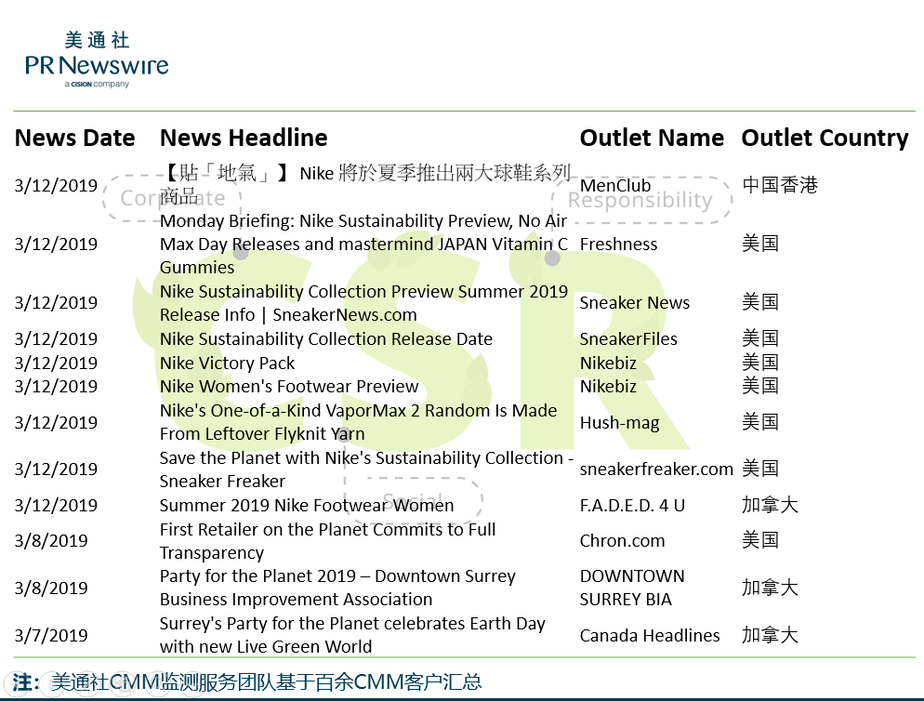Select the Canada Headlines outlet name
This screenshot has height=701, width=924.
(x=650, y=636)
